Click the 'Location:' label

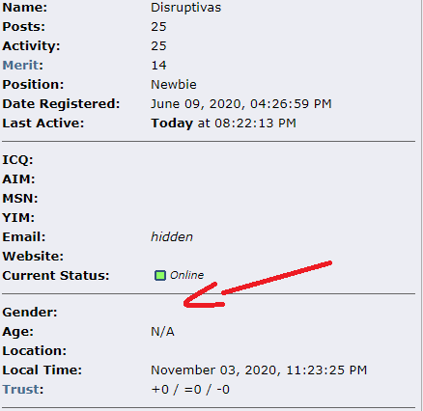click(35, 351)
